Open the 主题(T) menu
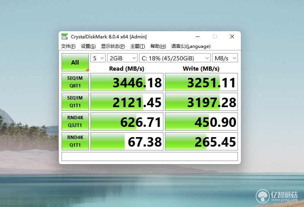The image size is (304, 207). tap(138, 46)
